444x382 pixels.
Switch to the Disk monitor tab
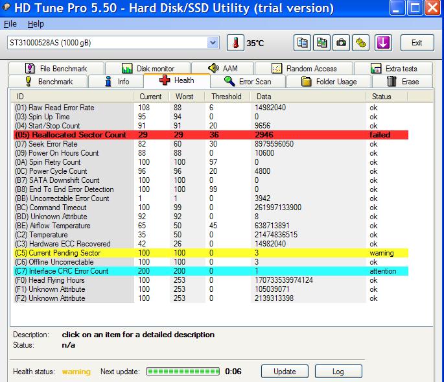pyautogui.click(x=148, y=68)
